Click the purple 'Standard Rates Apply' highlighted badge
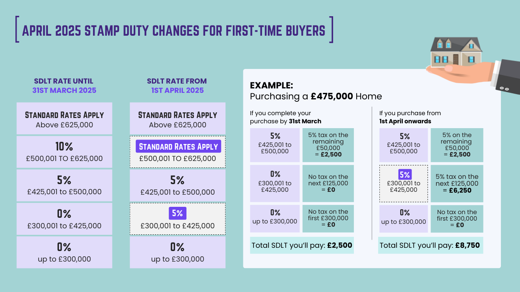 point(178,146)
